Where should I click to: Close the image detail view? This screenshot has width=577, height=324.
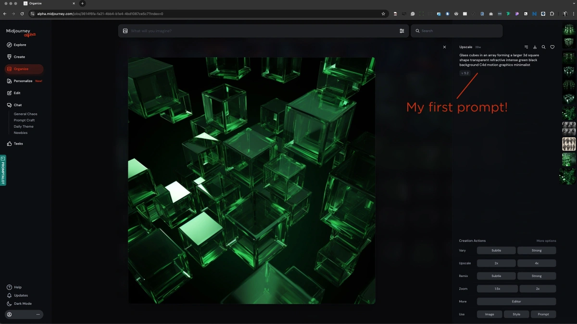[x=444, y=47]
